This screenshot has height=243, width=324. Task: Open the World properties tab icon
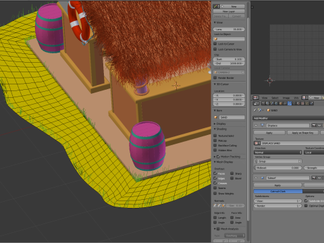pos(276,103)
